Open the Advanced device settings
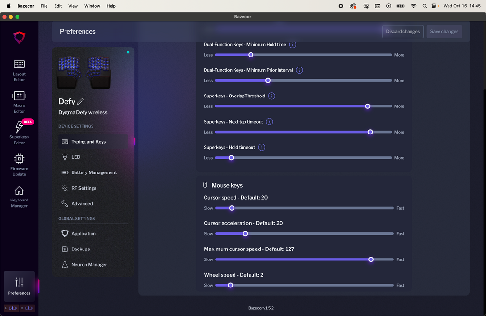Image resolution: width=486 pixels, height=316 pixels. tap(82, 204)
